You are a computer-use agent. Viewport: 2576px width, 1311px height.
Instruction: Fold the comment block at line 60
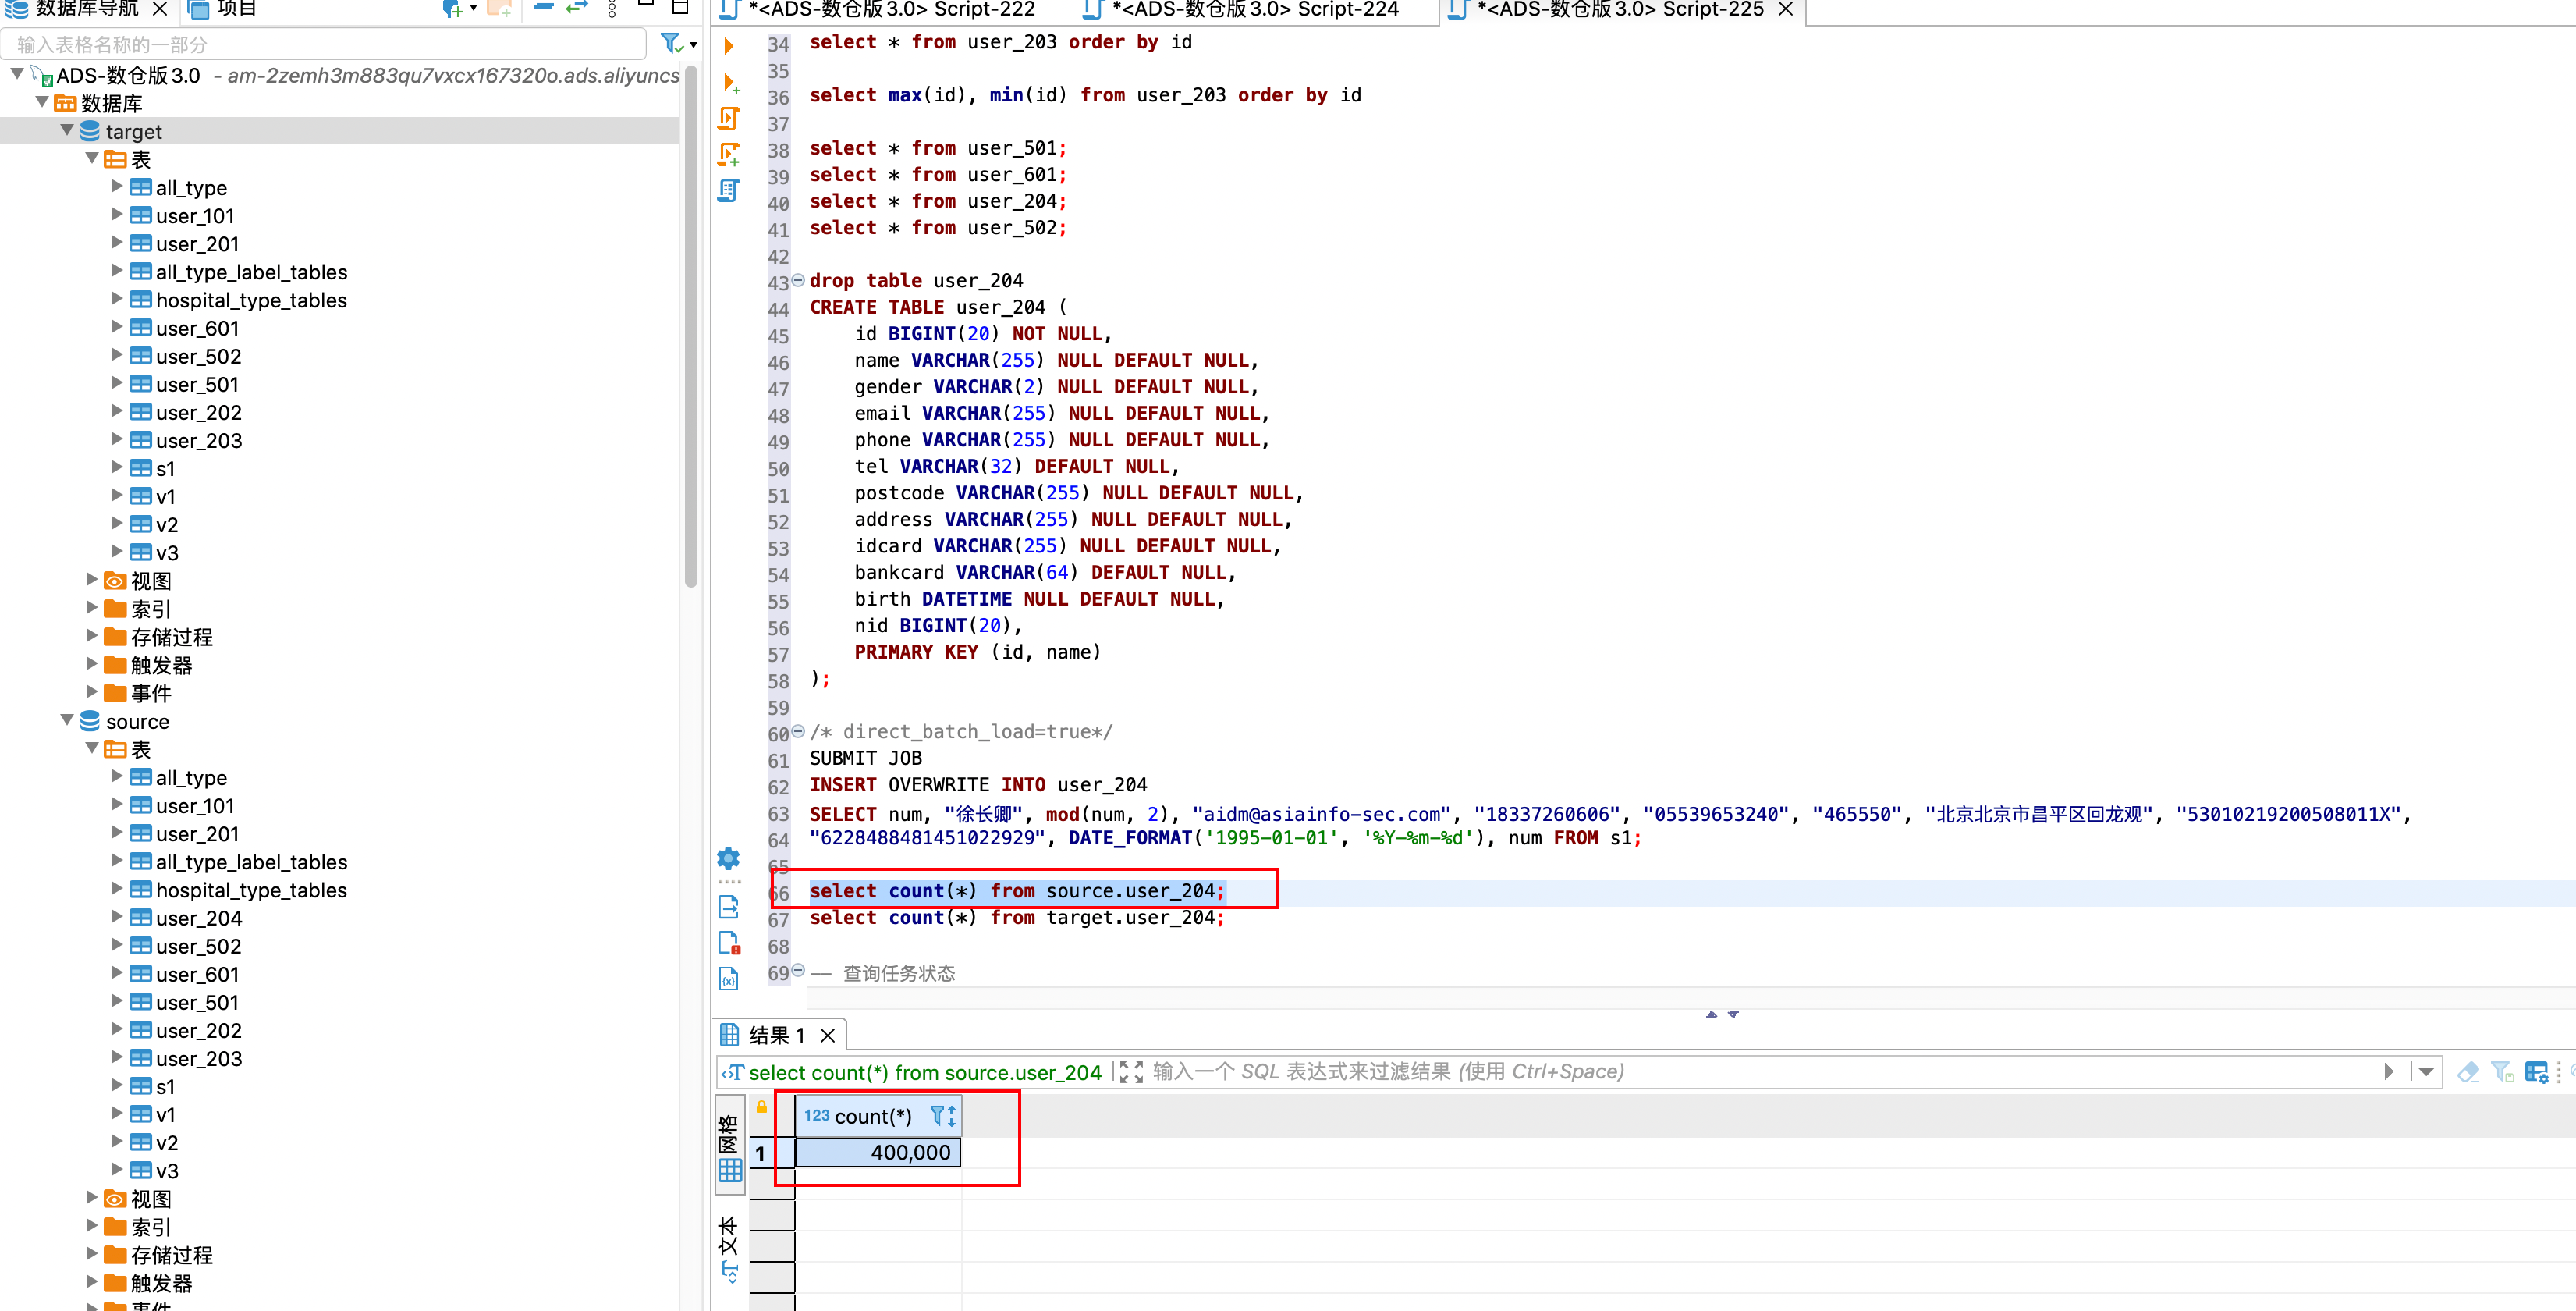[x=798, y=731]
